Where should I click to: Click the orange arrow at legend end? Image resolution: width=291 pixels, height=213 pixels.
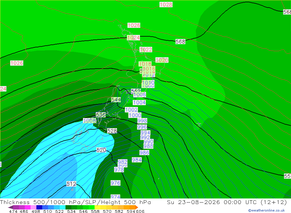coord(137,207)
